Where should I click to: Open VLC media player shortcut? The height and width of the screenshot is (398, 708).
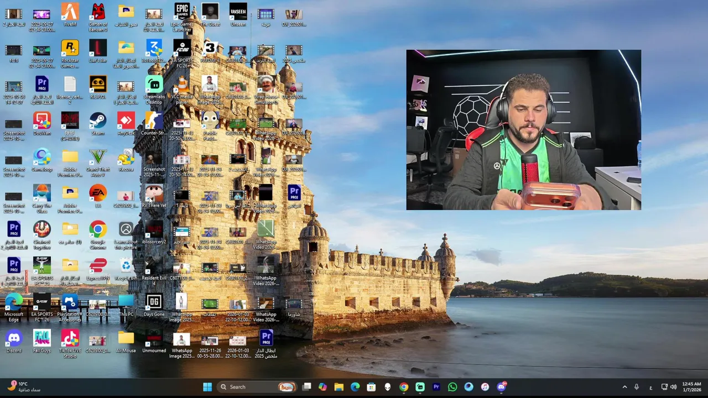pyautogui.click(x=182, y=90)
